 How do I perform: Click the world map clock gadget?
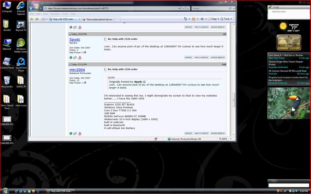[289, 42]
